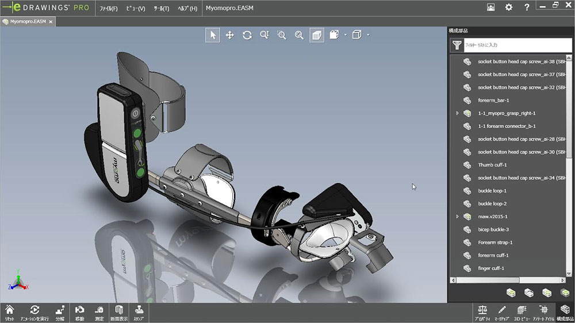Click the Reset home button
This screenshot has width=575, height=323.
click(x=9, y=312)
